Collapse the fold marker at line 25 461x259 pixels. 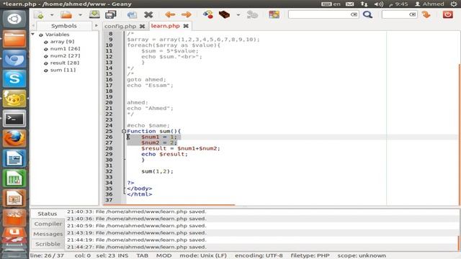pos(124,131)
